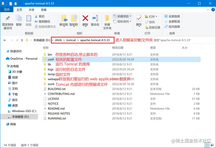Click the tomcat breadcrumb segment
The image size is (216, 148).
click(71, 40)
